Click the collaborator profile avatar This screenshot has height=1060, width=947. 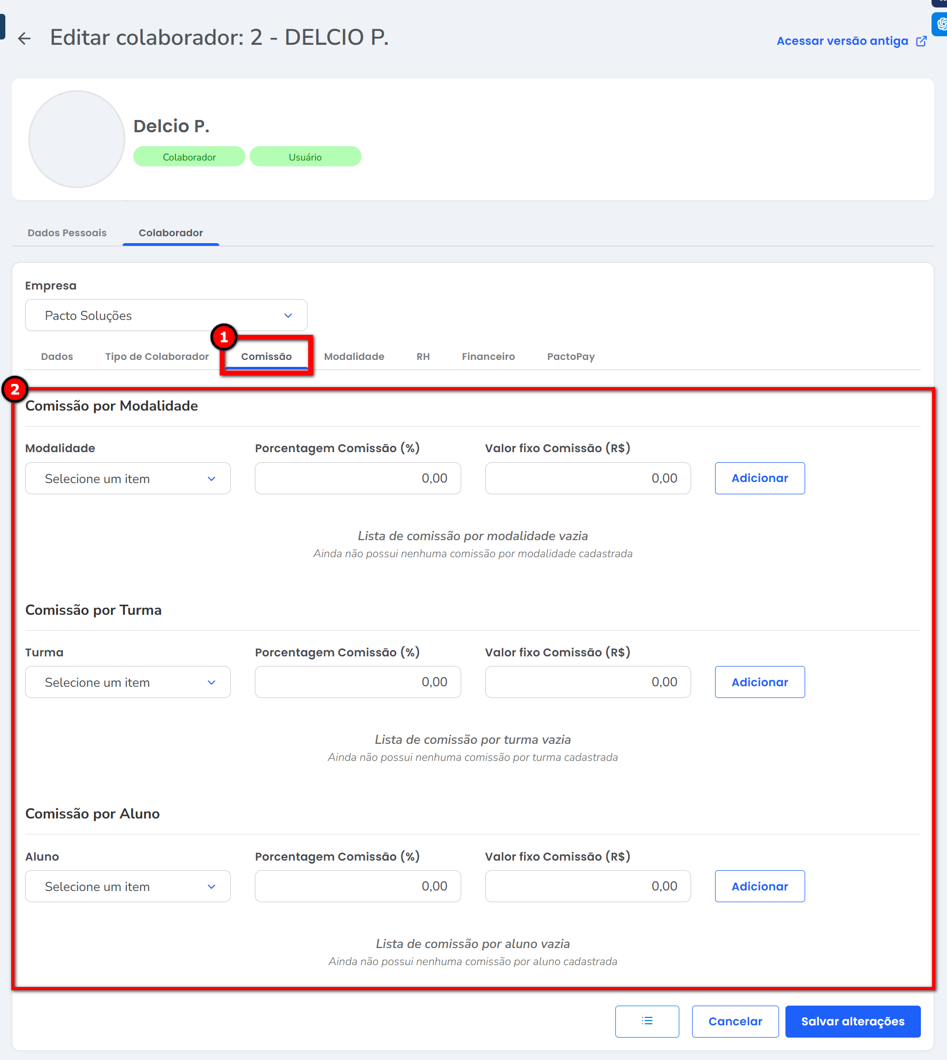click(77, 139)
